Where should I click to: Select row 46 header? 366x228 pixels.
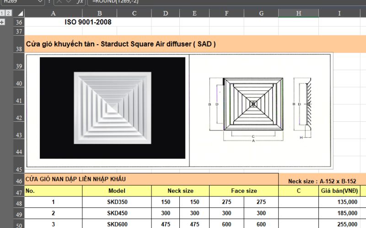[x=19, y=179]
